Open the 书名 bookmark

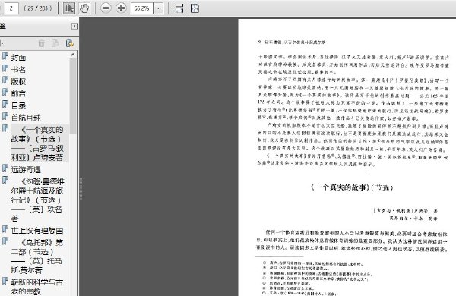18,69
